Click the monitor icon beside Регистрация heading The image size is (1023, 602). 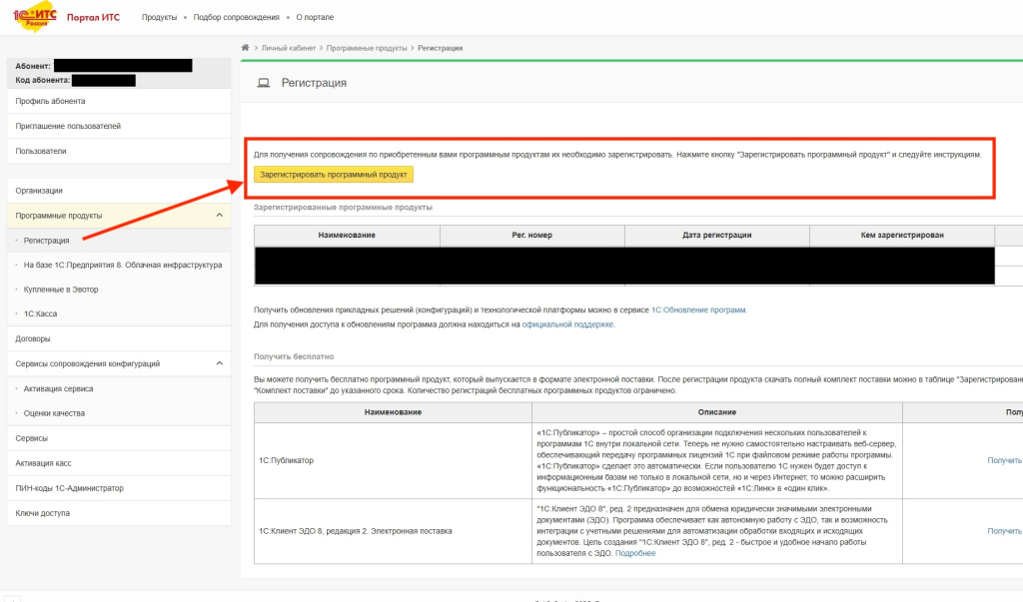[264, 83]
